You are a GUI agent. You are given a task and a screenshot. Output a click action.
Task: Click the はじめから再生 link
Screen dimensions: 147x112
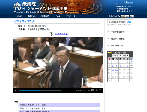[x=61, y=34]
